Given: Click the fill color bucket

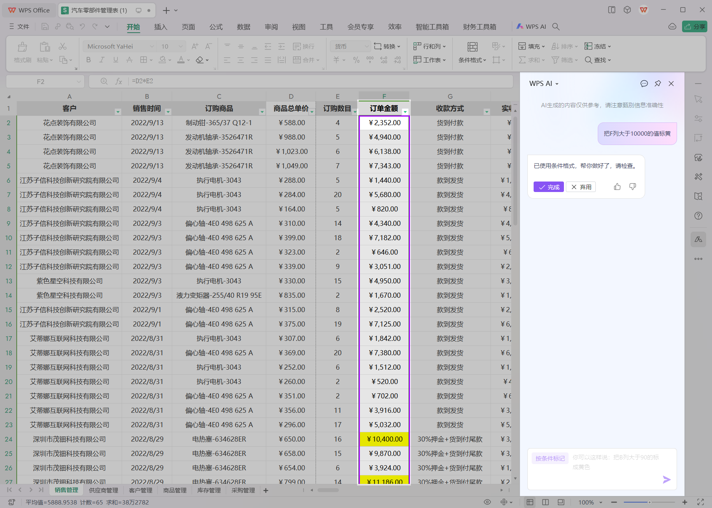Looking at the screenshot, I should pyautogui.click(x=162, y=60).
